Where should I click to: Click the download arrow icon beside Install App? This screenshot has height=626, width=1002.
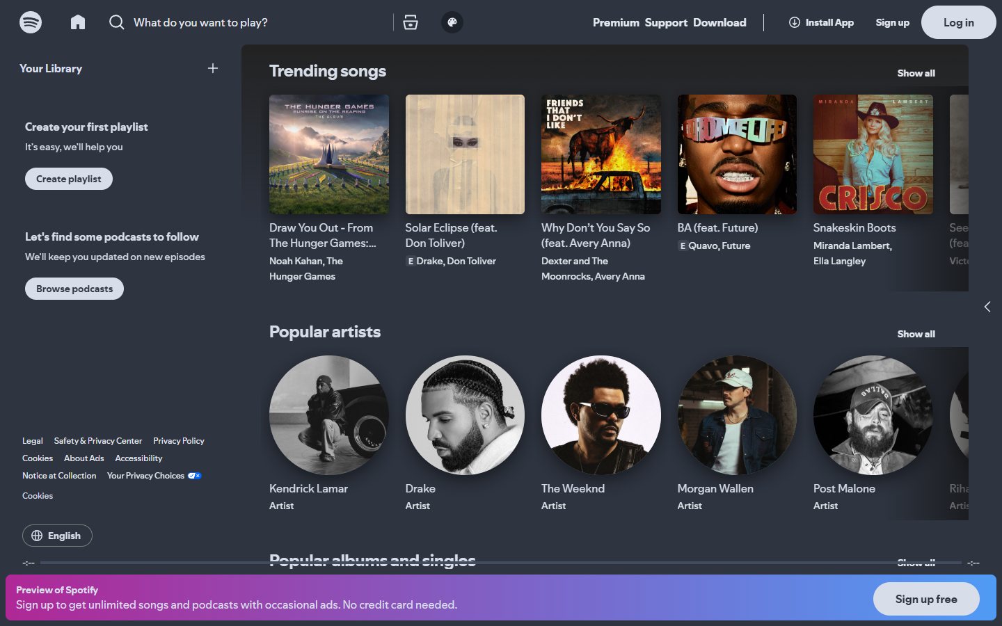click(x=795, y=22)
